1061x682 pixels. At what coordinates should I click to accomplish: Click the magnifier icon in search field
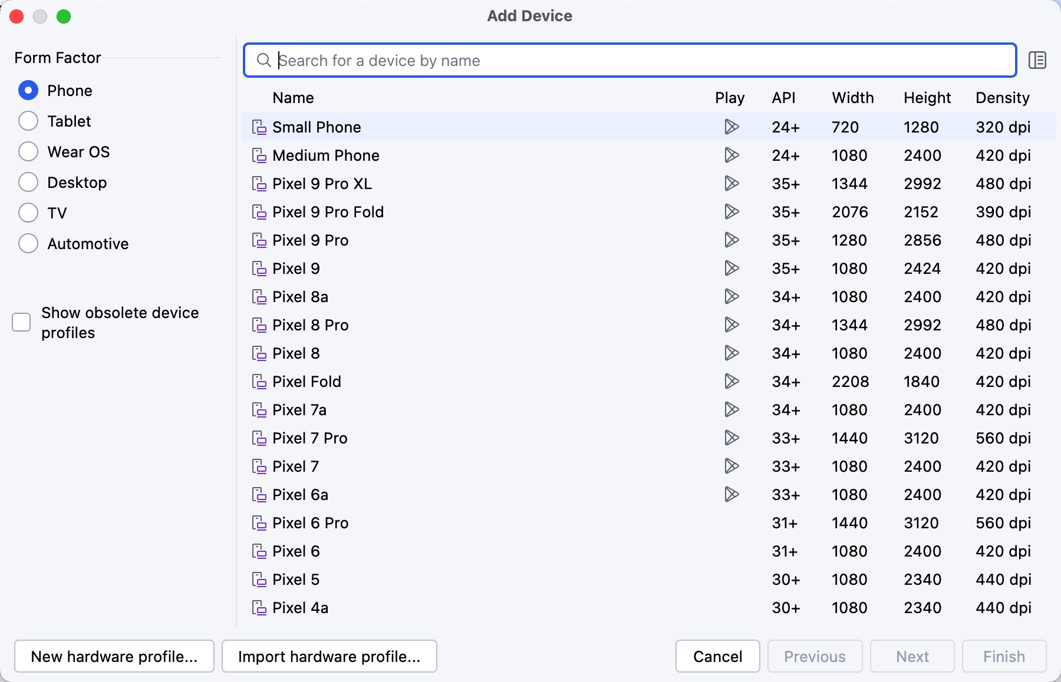pos(263,60)
